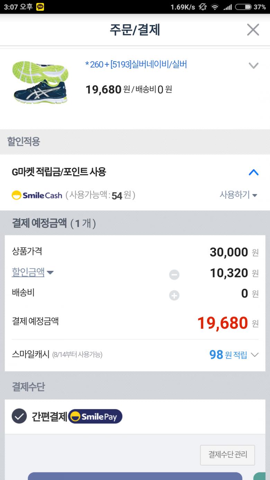The height and width of the screenshot is (480, 270).
Task: Open the 사용하기 dropdown for Smile Cash
Action: point(238,195)
